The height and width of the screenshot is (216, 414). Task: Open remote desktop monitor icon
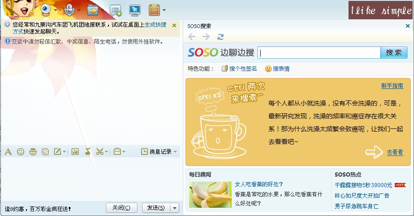(x=135, y=9)
